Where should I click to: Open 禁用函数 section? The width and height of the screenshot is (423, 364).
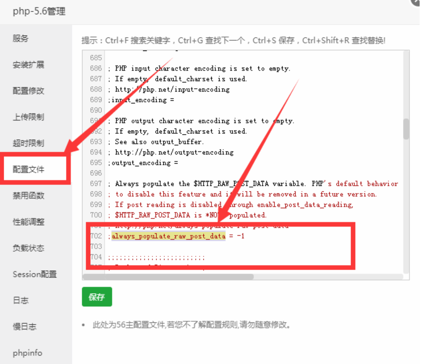tap(28, 195)
